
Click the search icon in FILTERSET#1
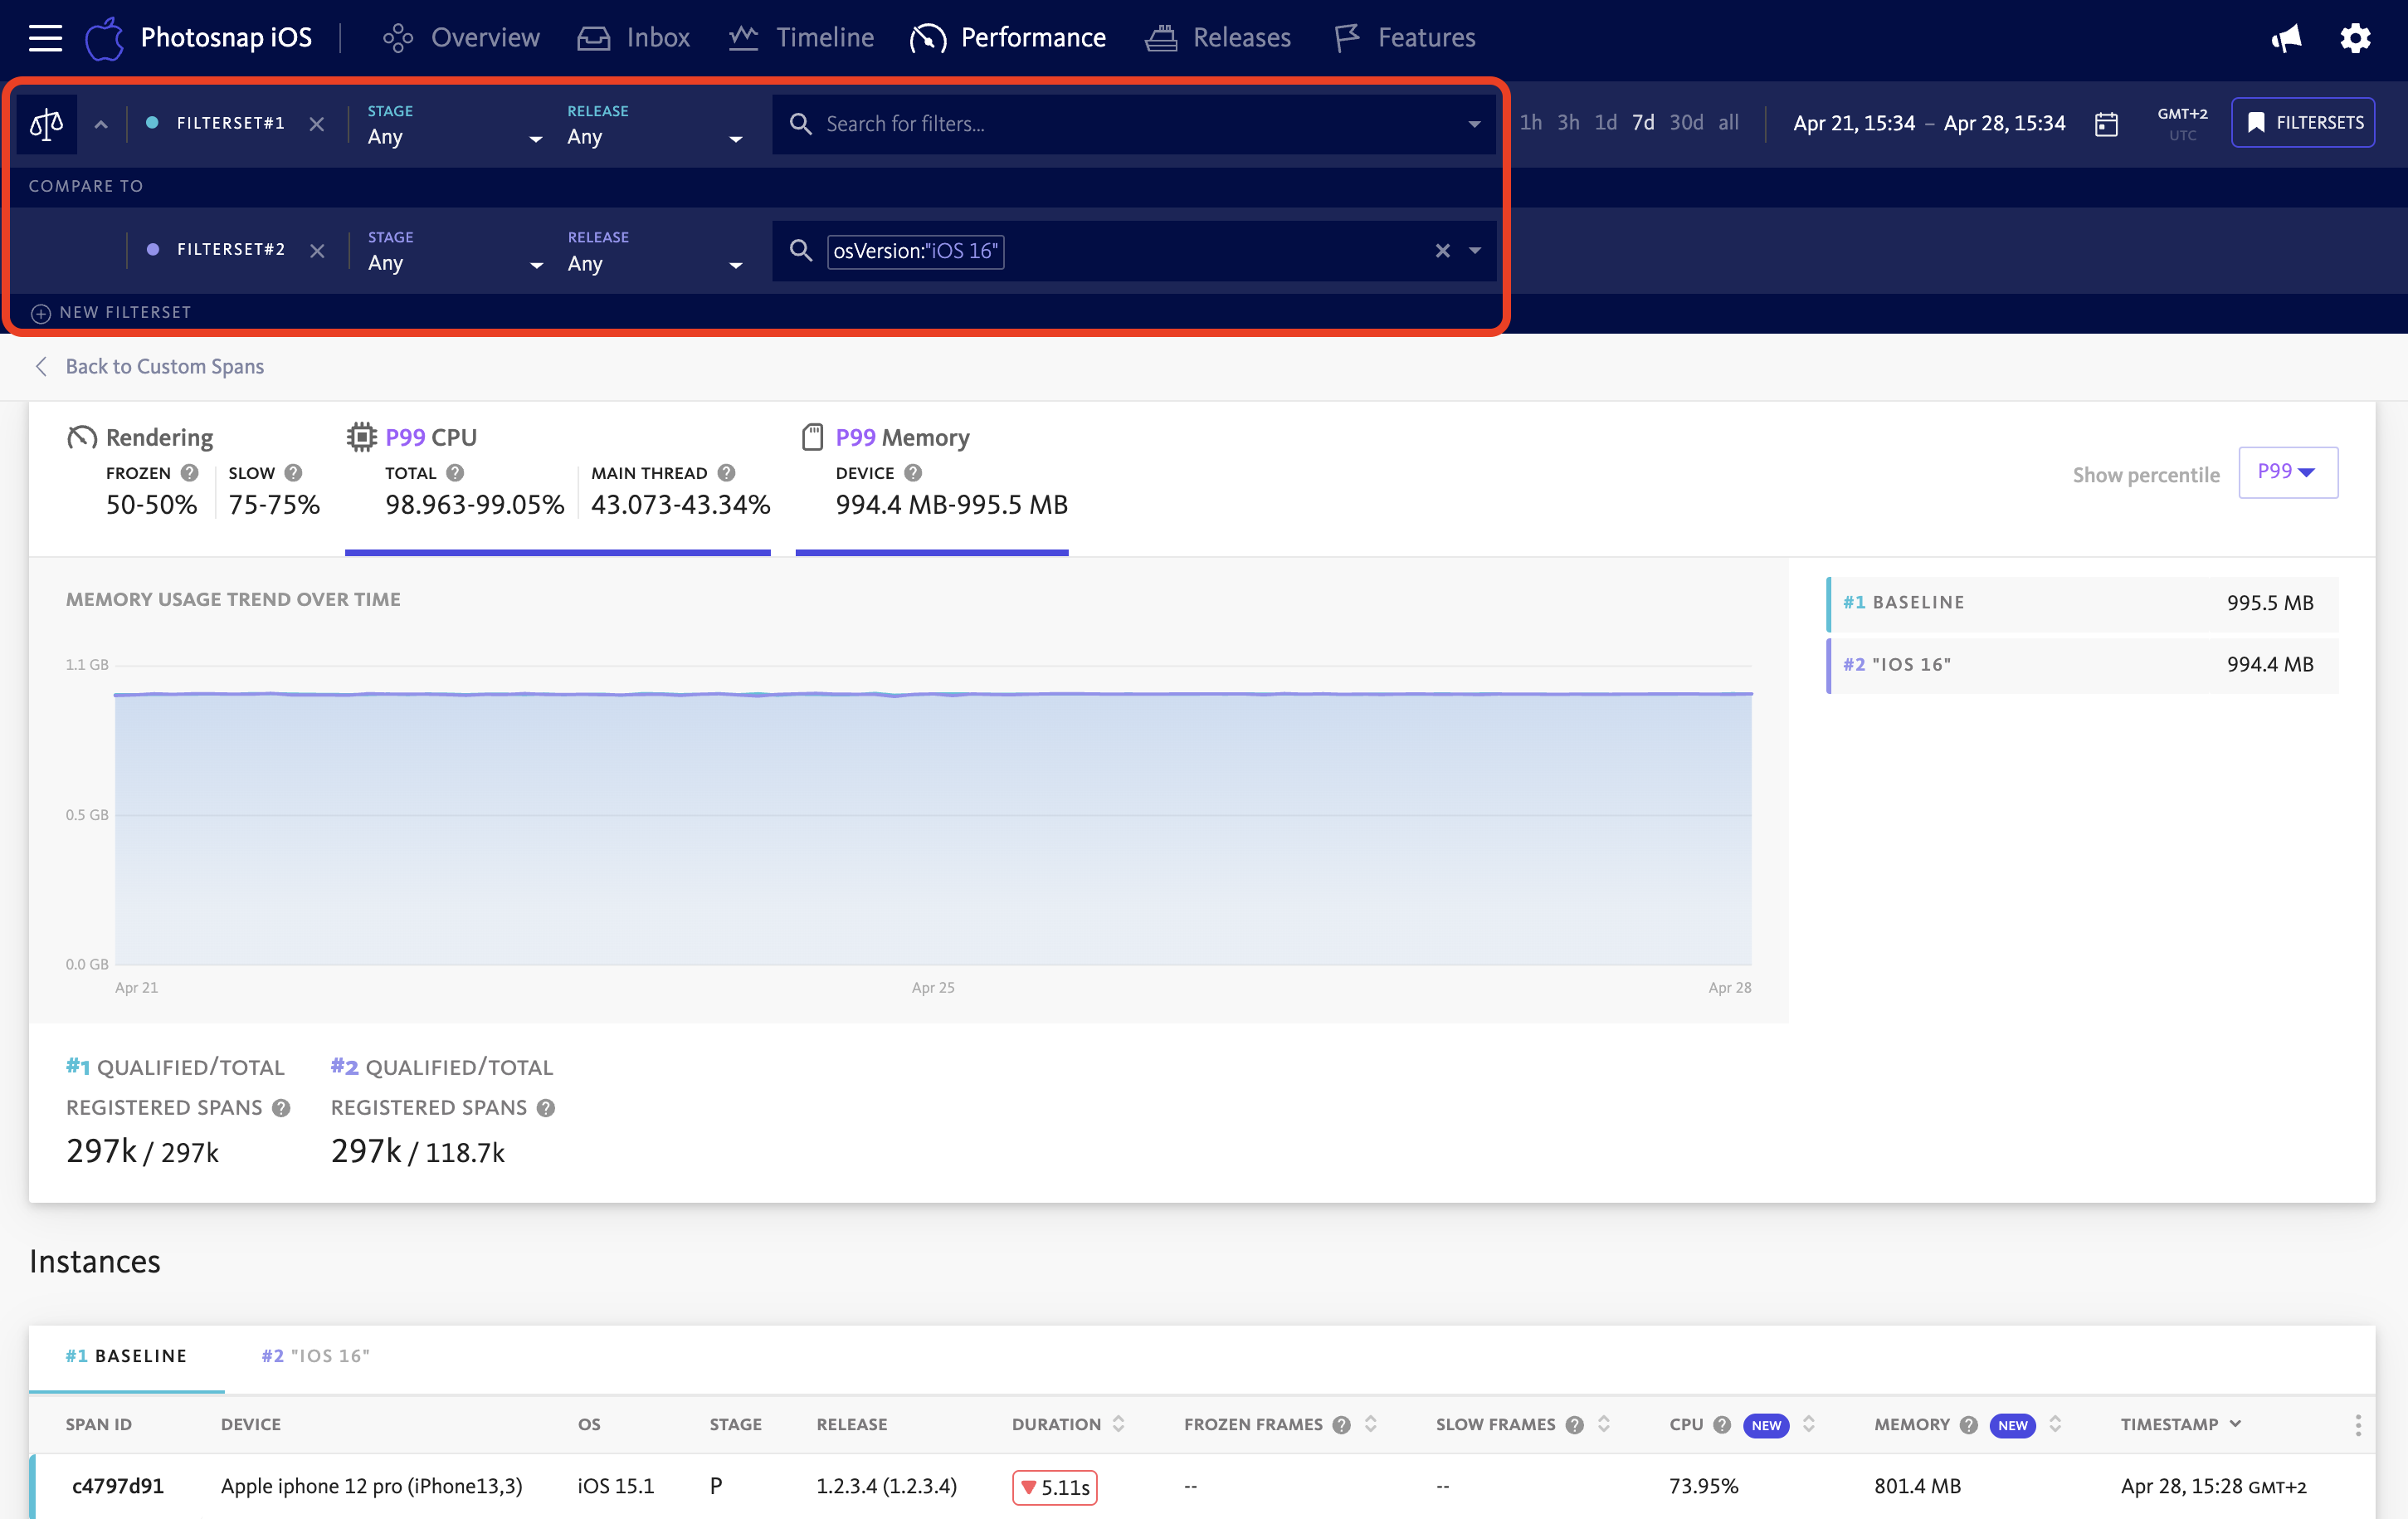(800, 124)
